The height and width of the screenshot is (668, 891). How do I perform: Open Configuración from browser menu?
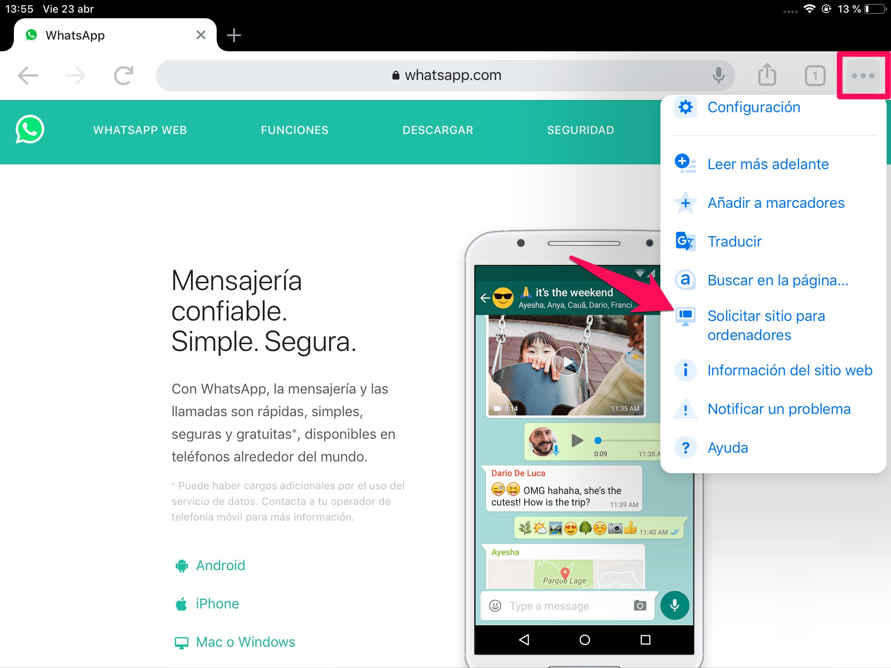[x=755, y=107]
